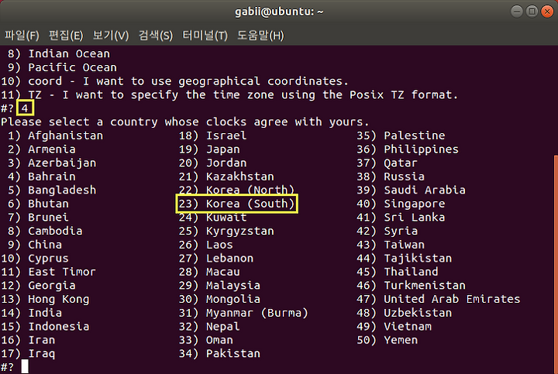Click the text '19) Japan'
Image resolution: width=558 pixels, height=374 pixels.
[209, 149]
